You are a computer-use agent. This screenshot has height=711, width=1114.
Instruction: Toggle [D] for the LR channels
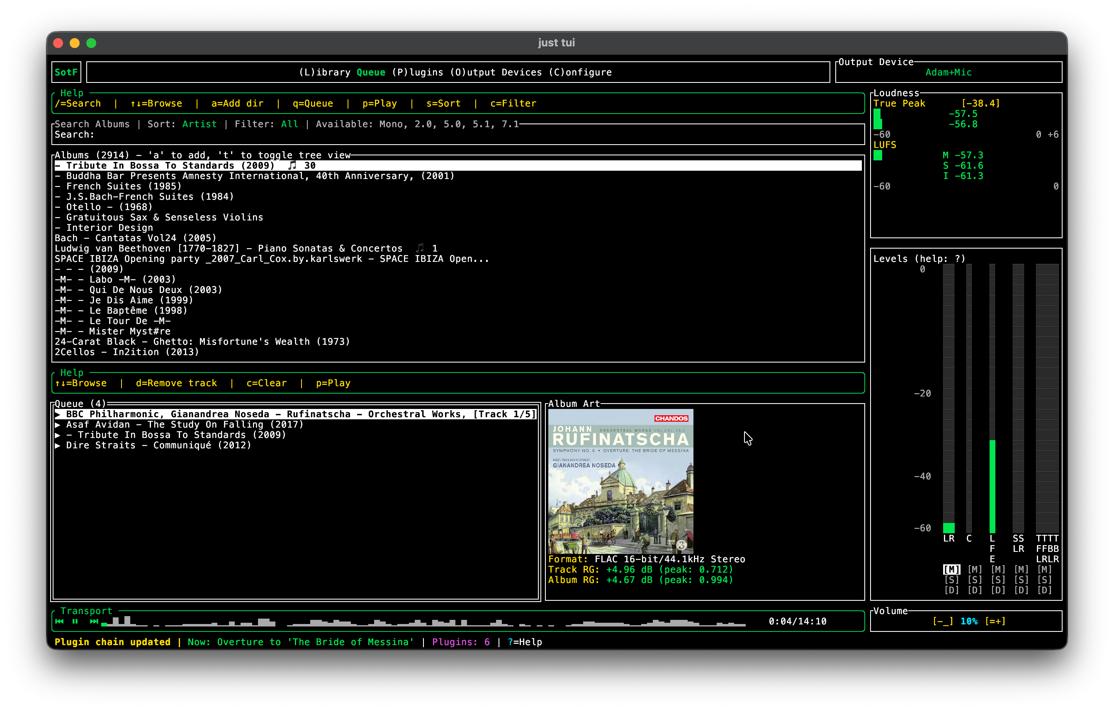951,590
